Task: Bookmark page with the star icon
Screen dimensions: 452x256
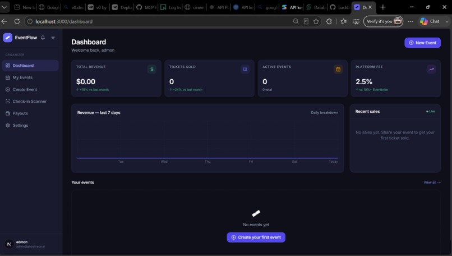Action: [316, 21]
